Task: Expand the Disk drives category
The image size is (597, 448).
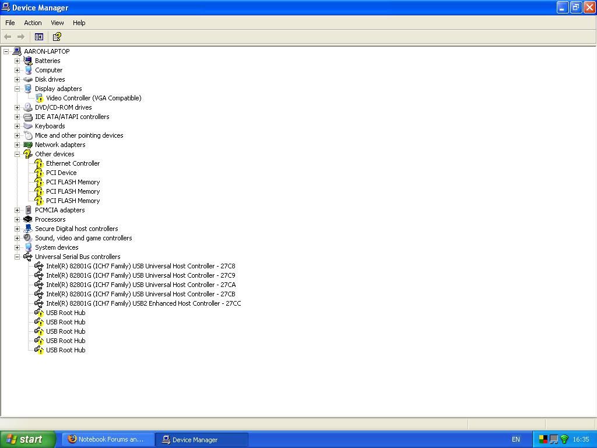Action: [x=17, y=79]
